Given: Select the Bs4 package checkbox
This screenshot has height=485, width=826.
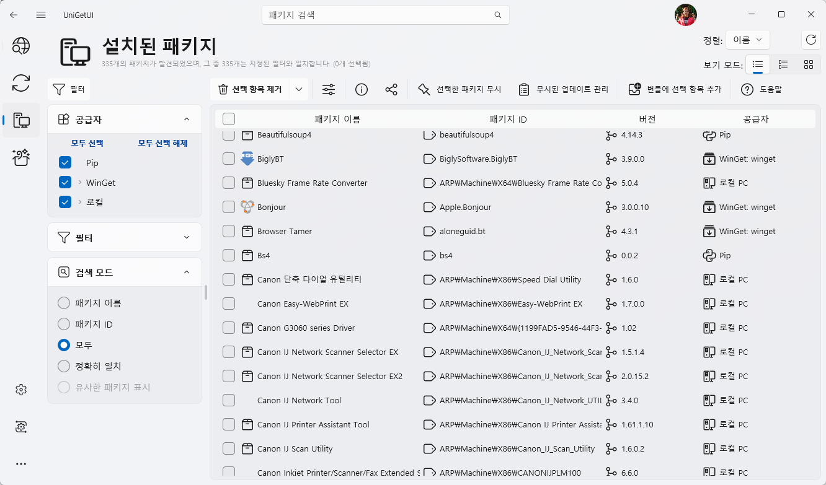Looking at the screenshot, I should (x=229, y=256).
